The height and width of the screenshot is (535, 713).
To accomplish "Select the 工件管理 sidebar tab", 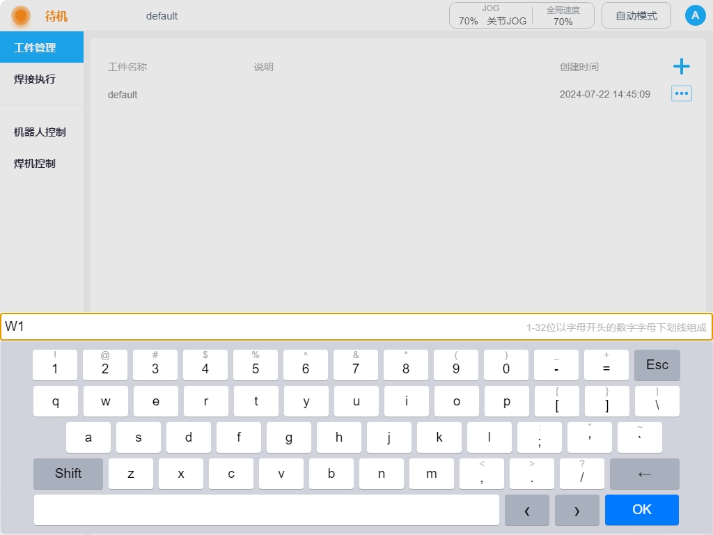I will (42, 48).
